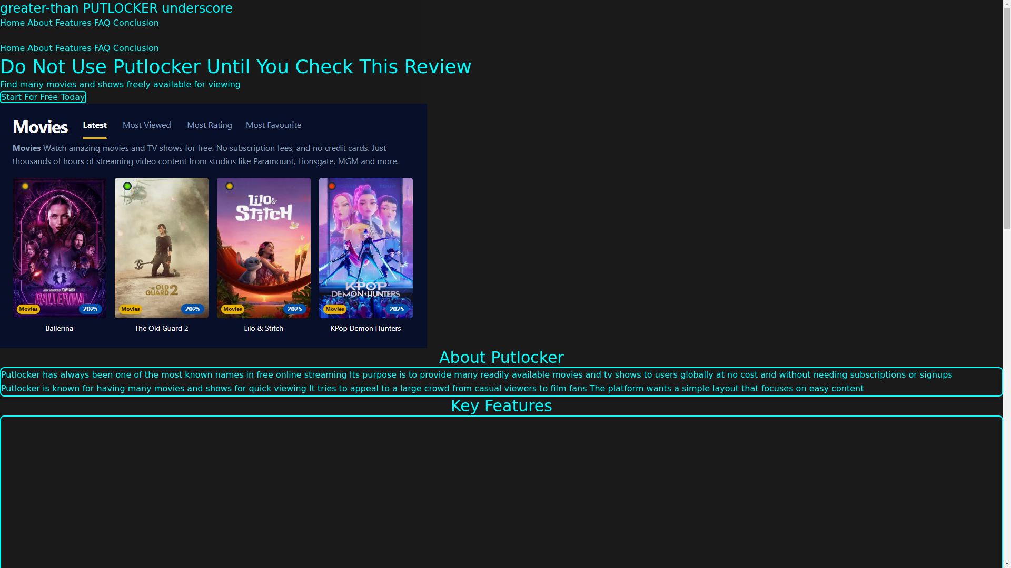The height and width of the screenshot is (568, 1011).
Task: Open Conclusion link in the row under the logo
Action: click(x=136, y=23)
